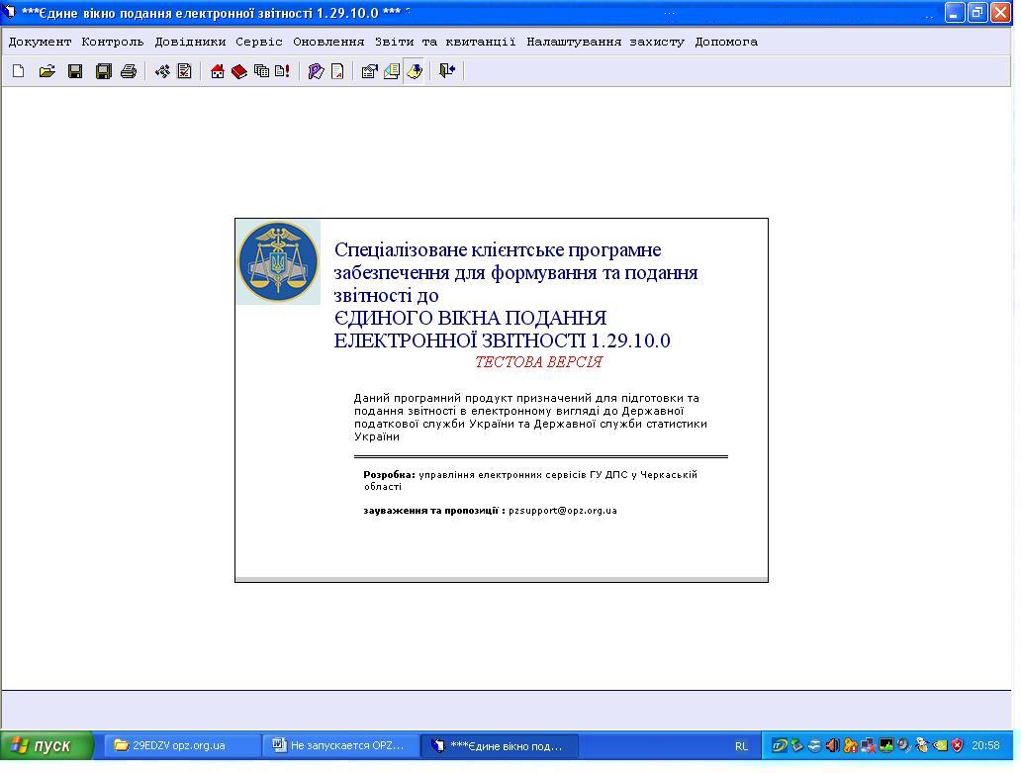The image size is (1021, 773).
Task: Click the red shield security alert tray icon
Action: [958, 745]
